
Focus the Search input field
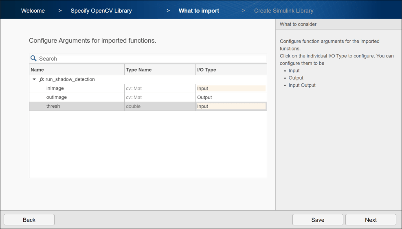point(151,59)
